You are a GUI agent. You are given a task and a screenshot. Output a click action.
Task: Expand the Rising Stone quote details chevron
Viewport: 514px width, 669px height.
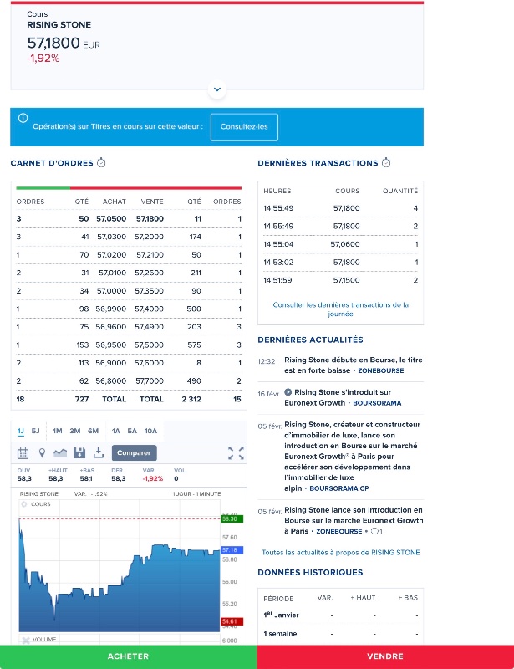[x=216, y=89]
